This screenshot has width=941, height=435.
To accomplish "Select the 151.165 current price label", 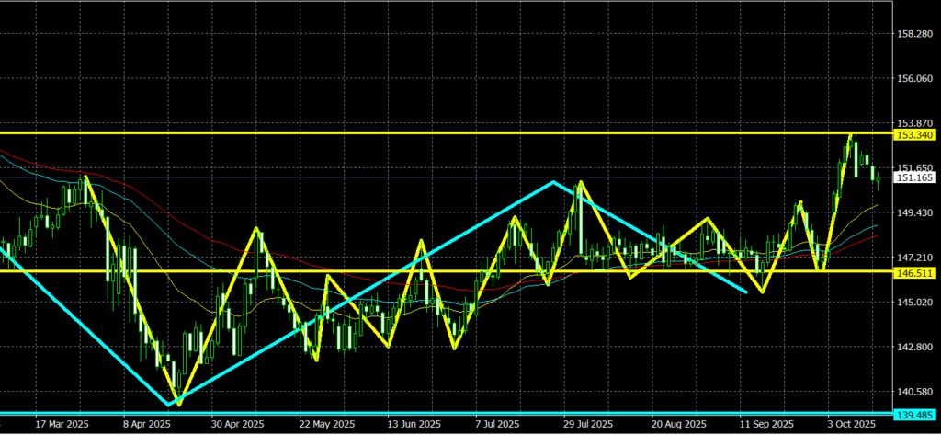I will pos(914,178).
